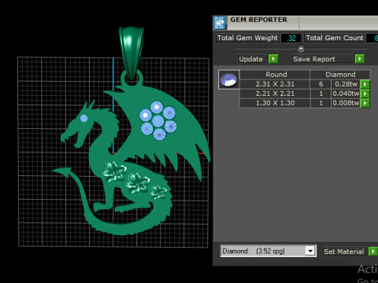Collapse the panel with round arrow handle
Screen dimensions: 378x283
(x=301, y=49)
